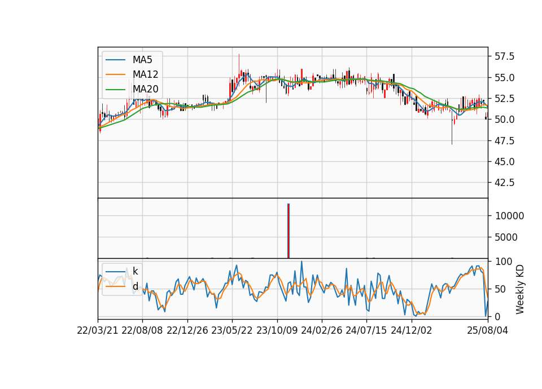Click the tall volume spike bar
Viewport: 542px width, 389px height.
(x=289, y=231)
